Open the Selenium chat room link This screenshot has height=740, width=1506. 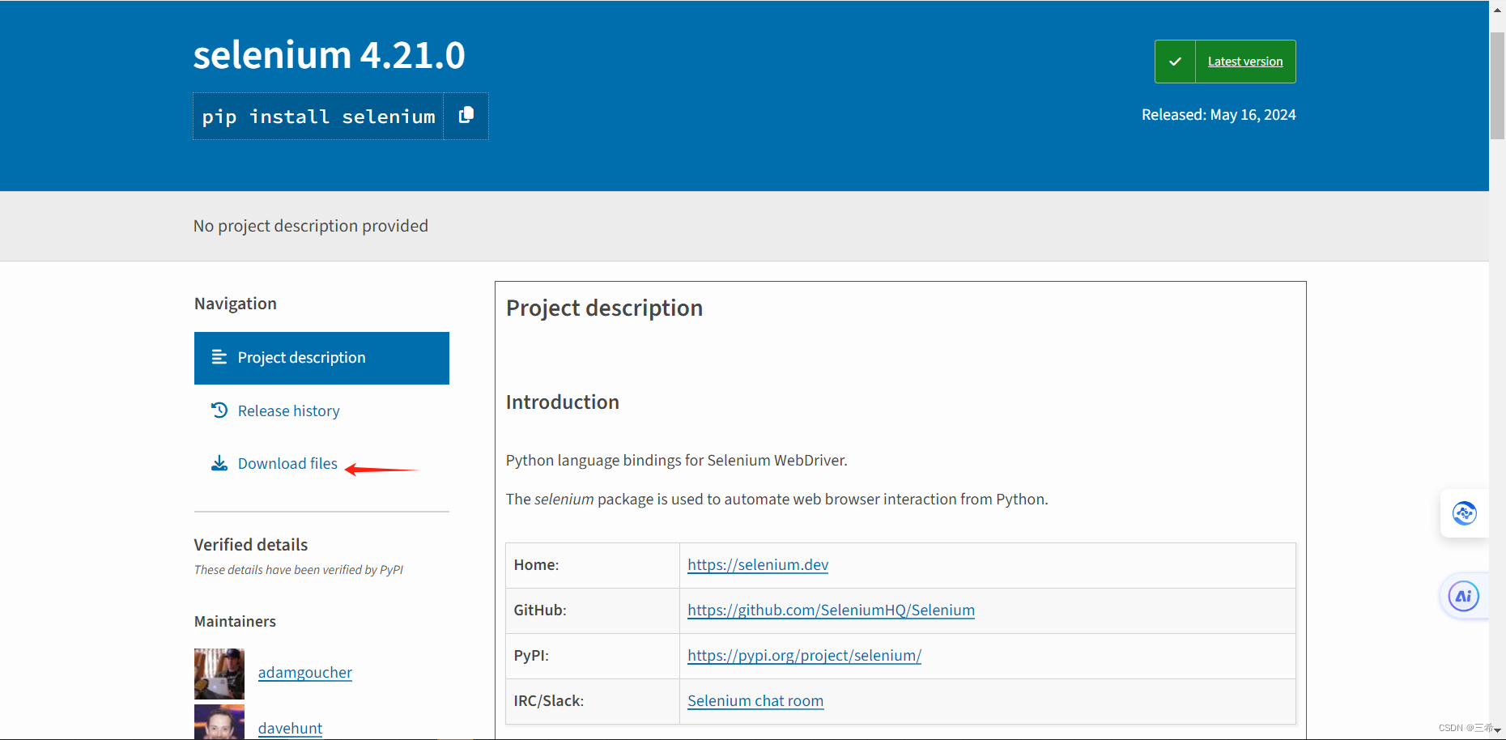point(755,701)
